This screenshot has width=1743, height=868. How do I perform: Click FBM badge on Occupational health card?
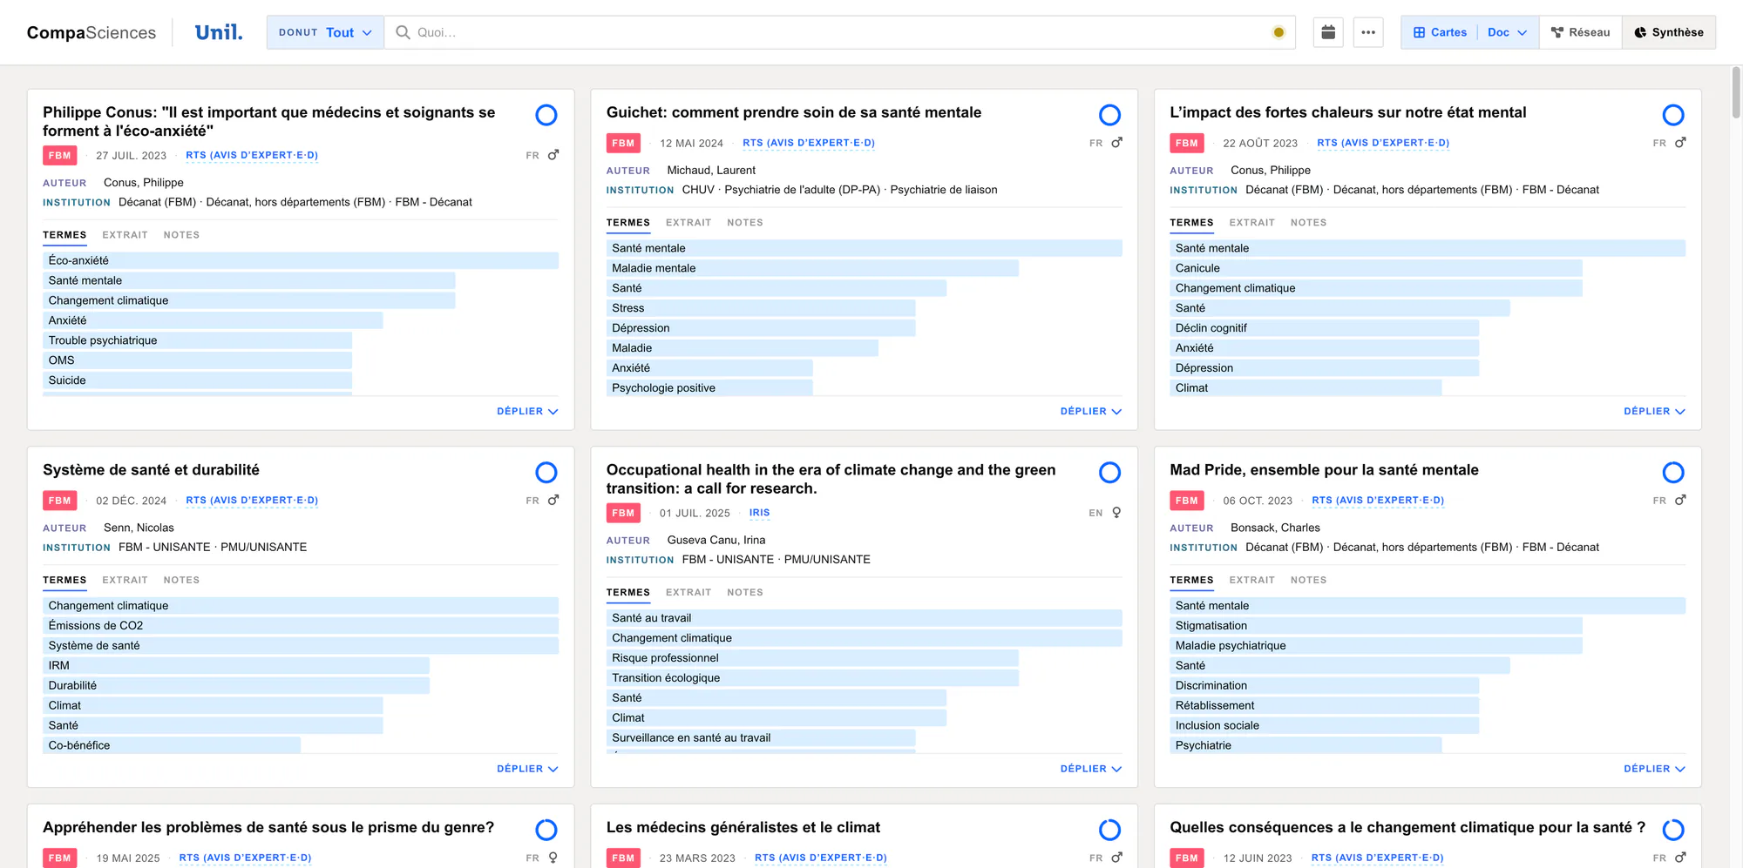(x=623, y=513)
